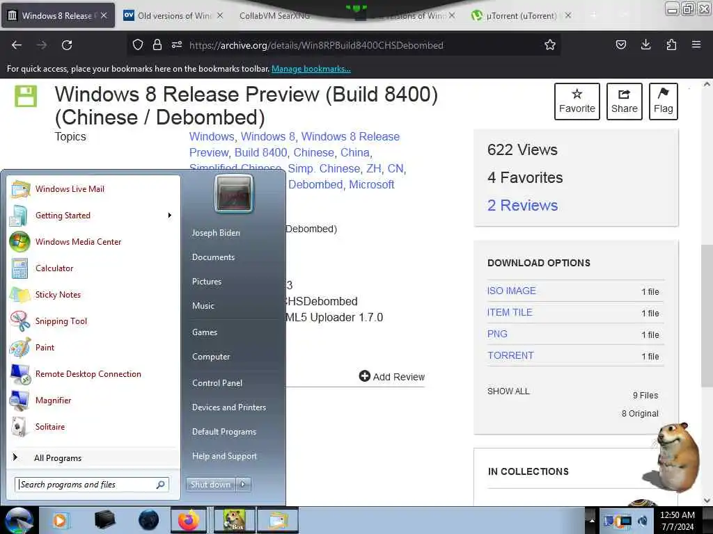Open site permissions icon in address bar
713x534 pixels.
176,45
